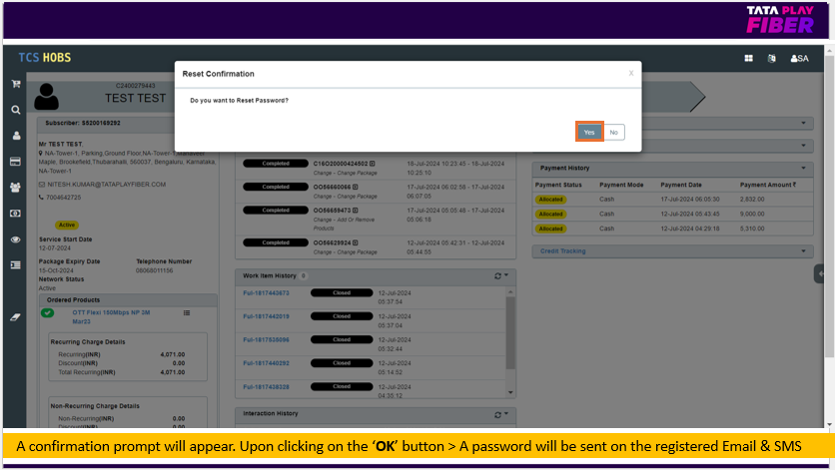Open Interaction History dropdown caret

click(506, 413)
